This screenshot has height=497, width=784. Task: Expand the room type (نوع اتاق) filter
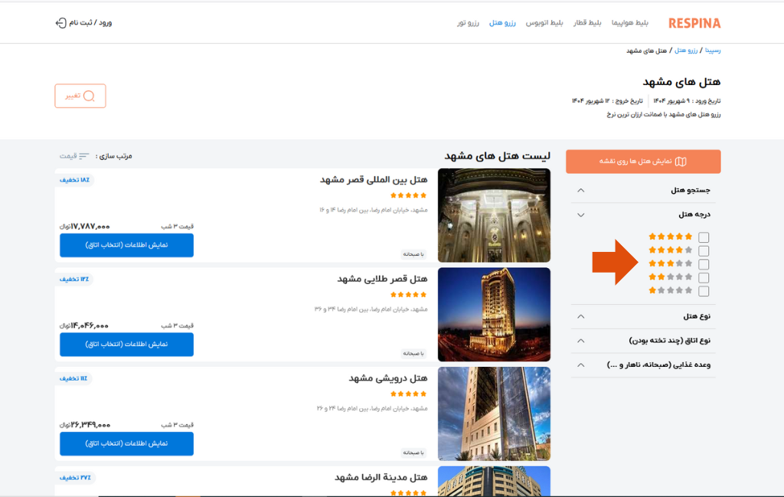click(x=580, y=341)
